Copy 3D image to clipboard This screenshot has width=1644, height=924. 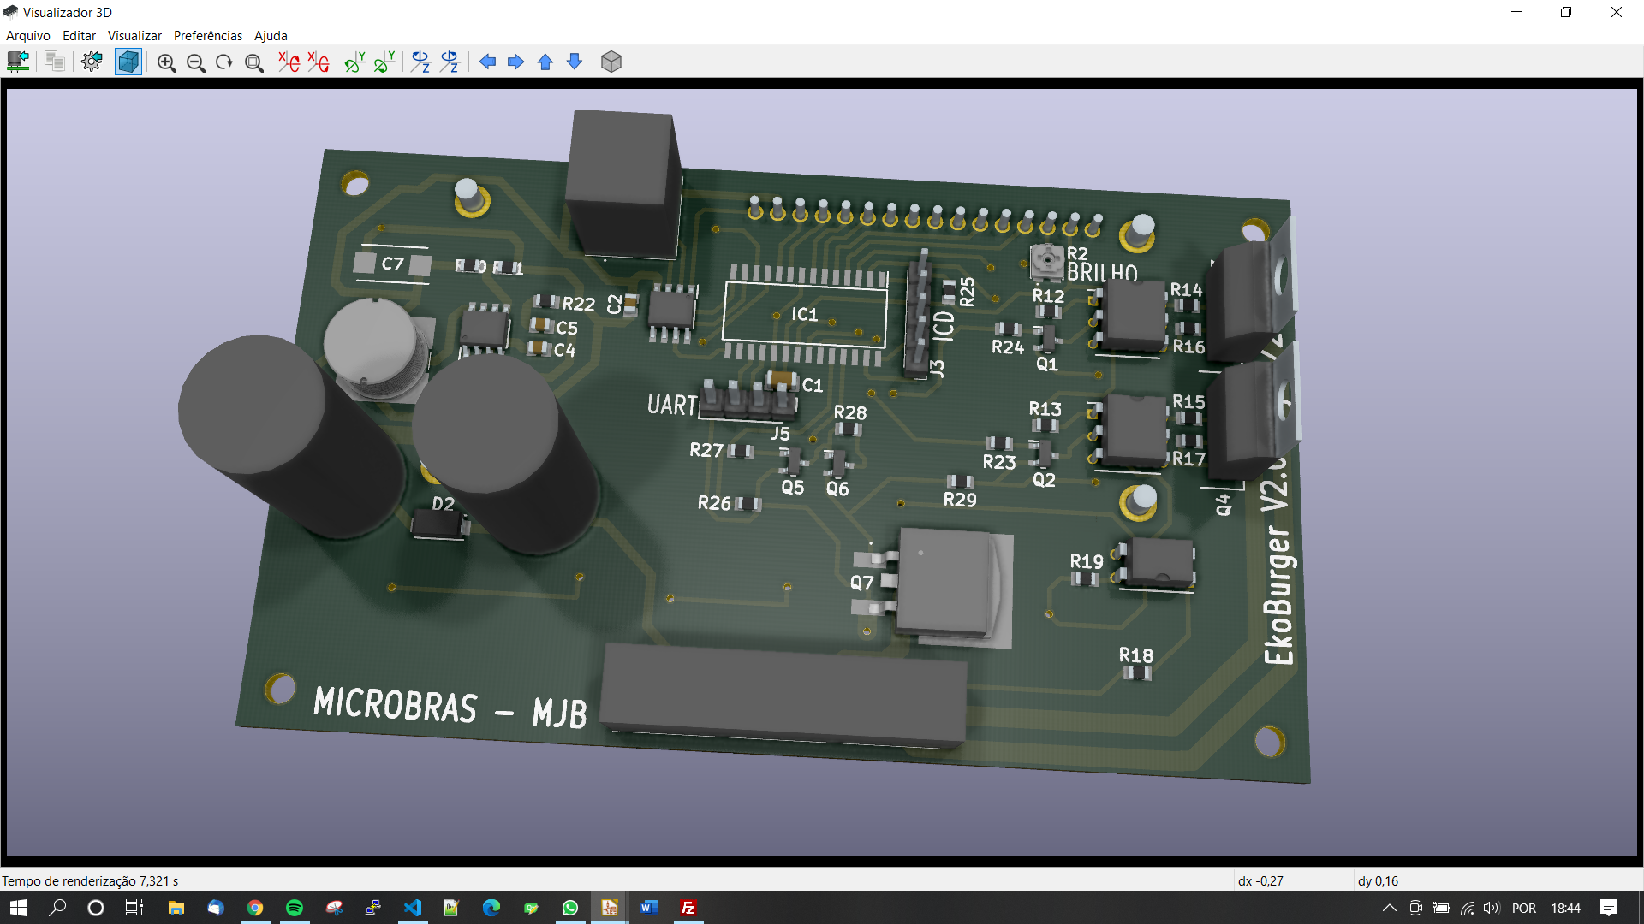click(55, 62)
